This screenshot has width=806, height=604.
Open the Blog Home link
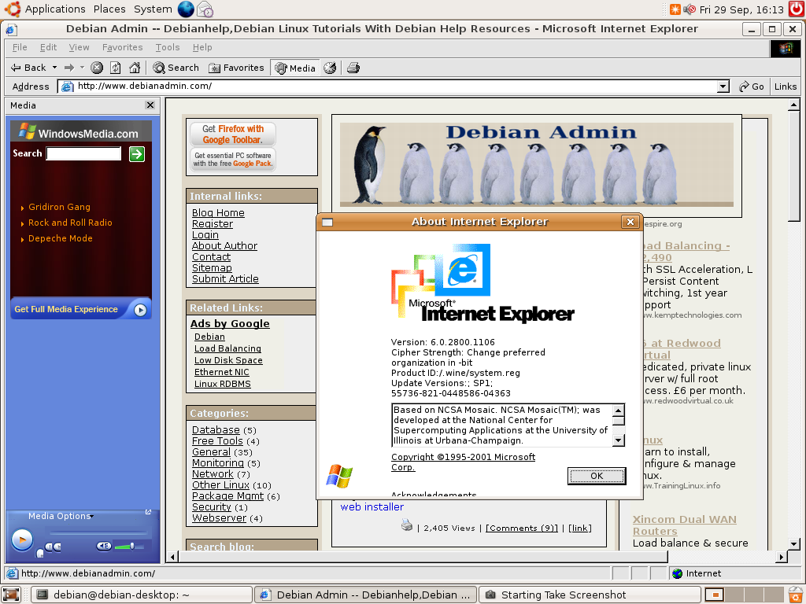[x=218, y=212]
